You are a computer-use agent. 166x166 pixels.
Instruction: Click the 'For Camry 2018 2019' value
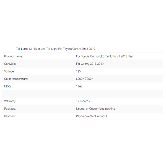pos(90,64)
